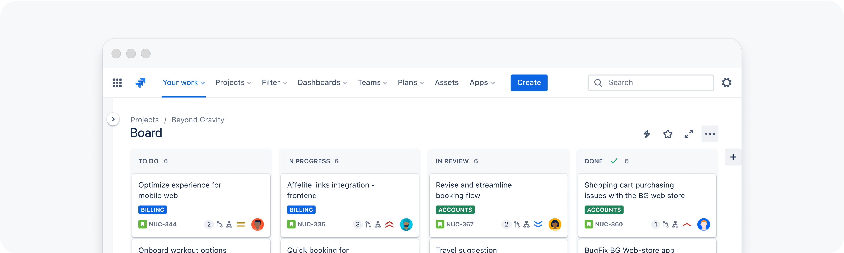The width and height of the screenshot is (844, 253).
Task: Click the Jira logo icon
Action: (140, 83)
